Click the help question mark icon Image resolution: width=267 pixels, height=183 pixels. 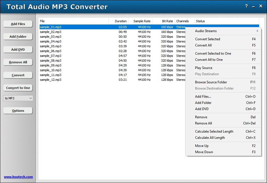coord(246,6)
